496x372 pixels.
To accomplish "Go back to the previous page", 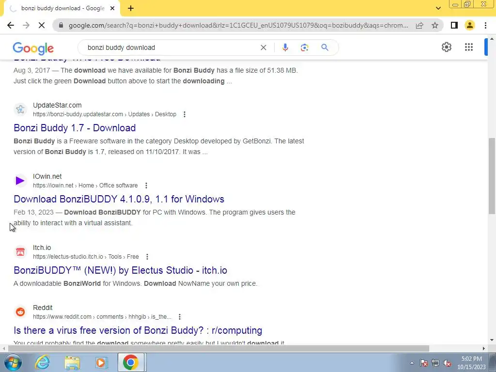I will click(11, 25).
